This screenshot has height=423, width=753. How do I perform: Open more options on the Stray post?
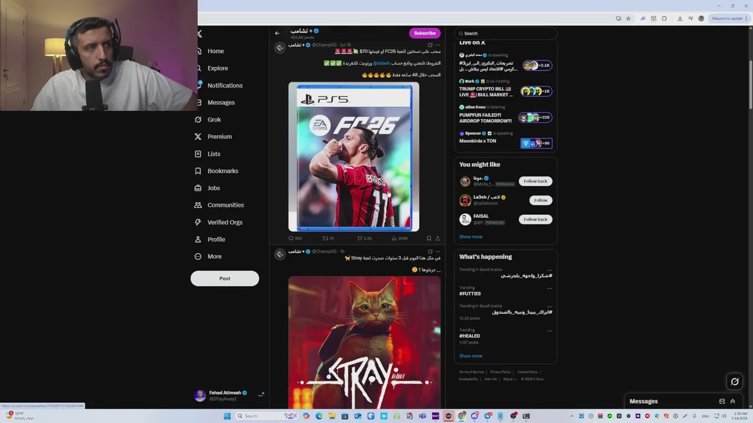437,251
